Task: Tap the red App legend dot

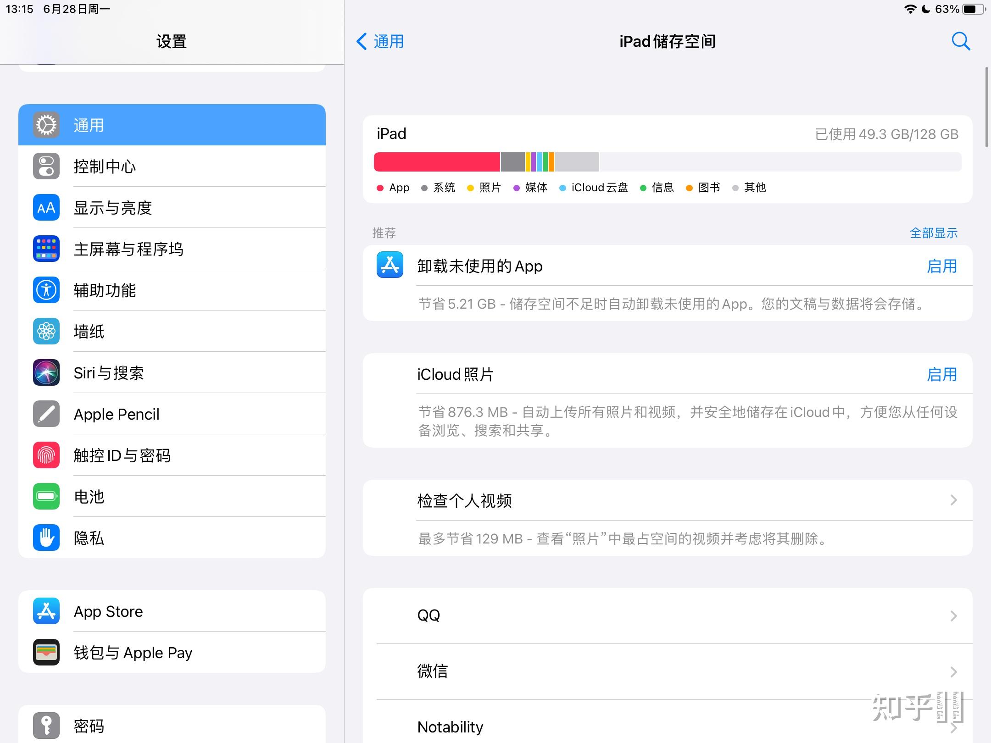Action: 380,188
